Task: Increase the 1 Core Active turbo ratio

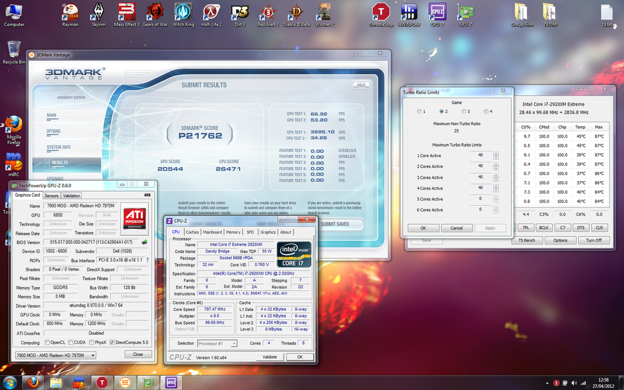Action: click(x=496, y=154)
